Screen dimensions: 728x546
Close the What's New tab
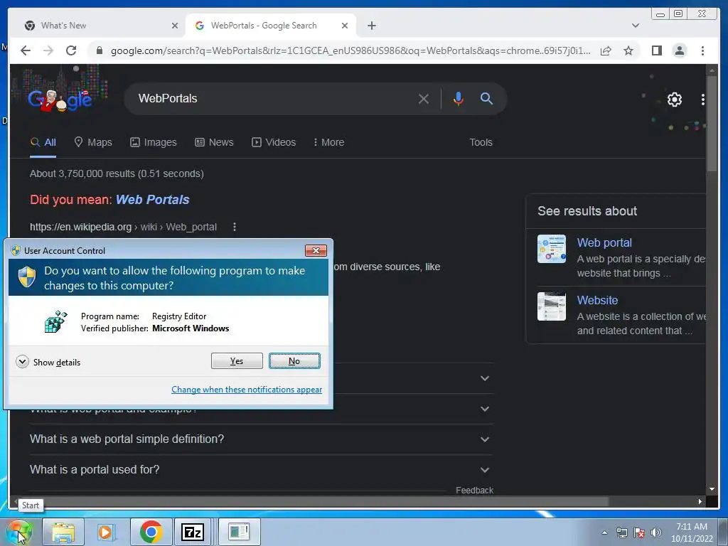click(175, 26)
